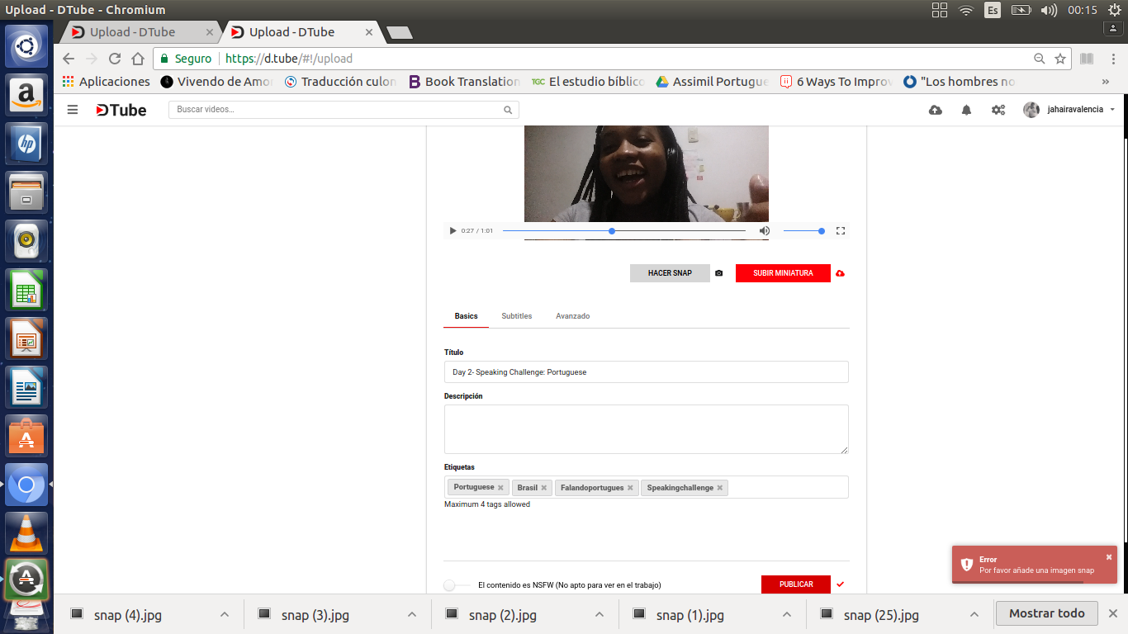Image resolution: width=1128 pixels, height=634 pixels.
Task: Click the search magnifier in DTube search box
Action: point(508,110)
